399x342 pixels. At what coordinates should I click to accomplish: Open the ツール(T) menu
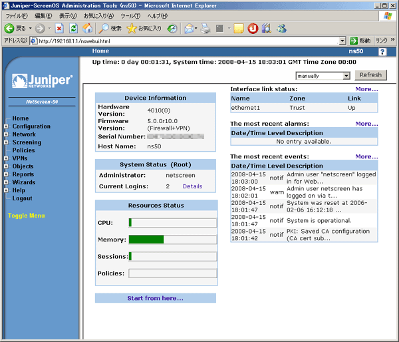coord(130,16)
